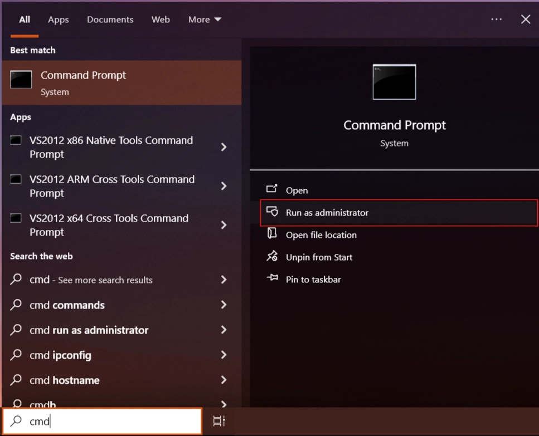This screenshot has height=436, width=539.
Task: Click the magnifier icon in search box
Action: tap(16, 420)
